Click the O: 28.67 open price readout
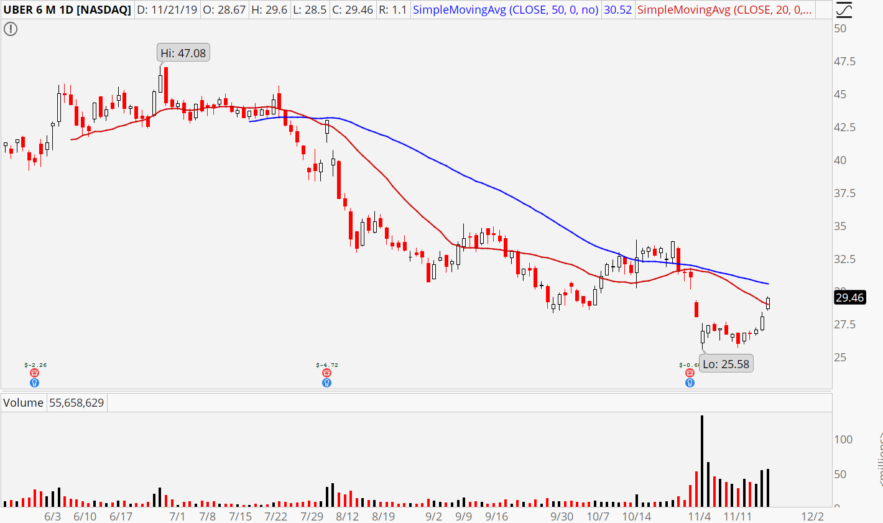Image resolution: width=883 pixels, height=523 pixels. tap(224, 10)
